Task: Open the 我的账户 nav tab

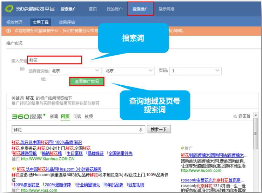Action: 114,9
